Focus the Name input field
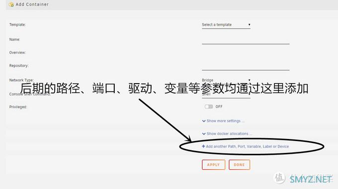 pos(246,40)
